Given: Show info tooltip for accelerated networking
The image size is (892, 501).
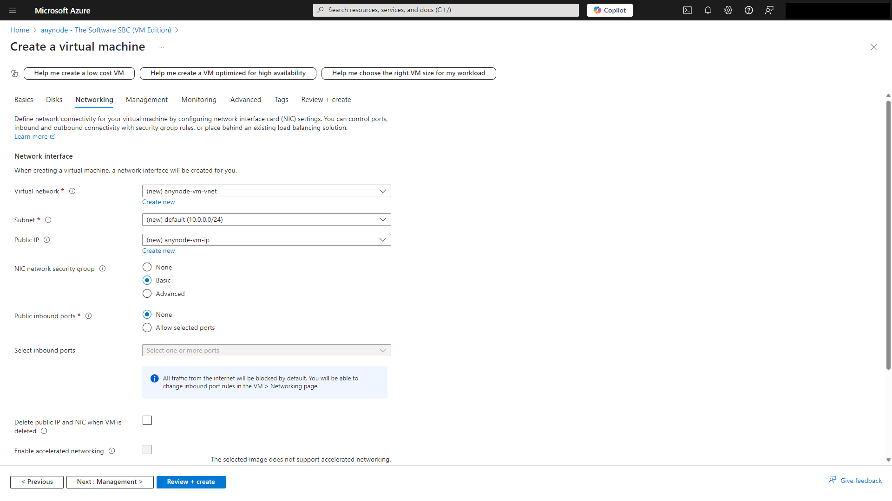Looking at the screenshot, I should click(112, 451).
